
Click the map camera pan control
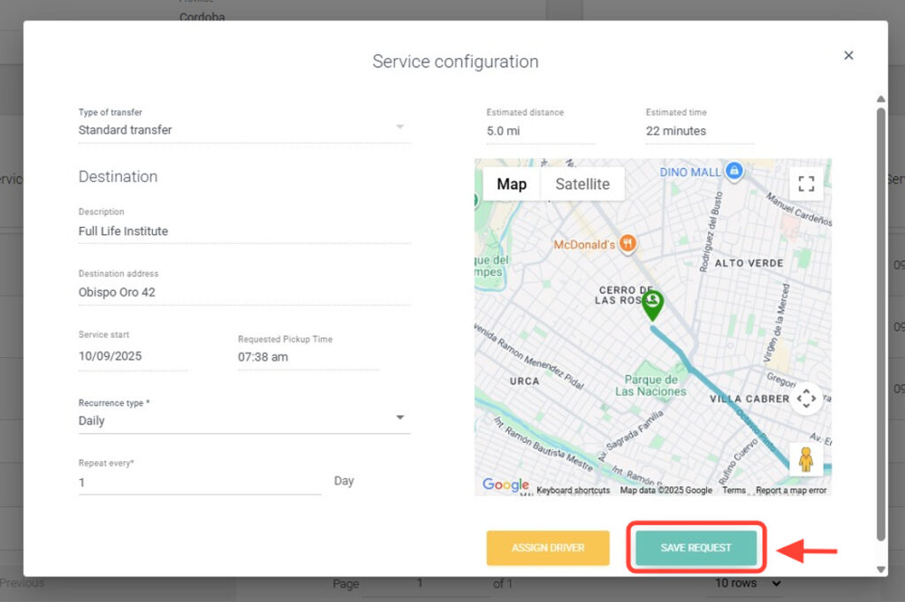806,399
